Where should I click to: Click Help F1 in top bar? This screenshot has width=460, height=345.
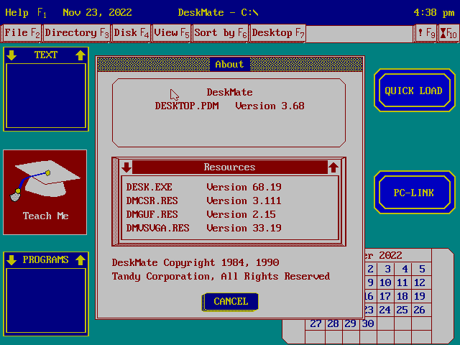(x=26, y=13)
